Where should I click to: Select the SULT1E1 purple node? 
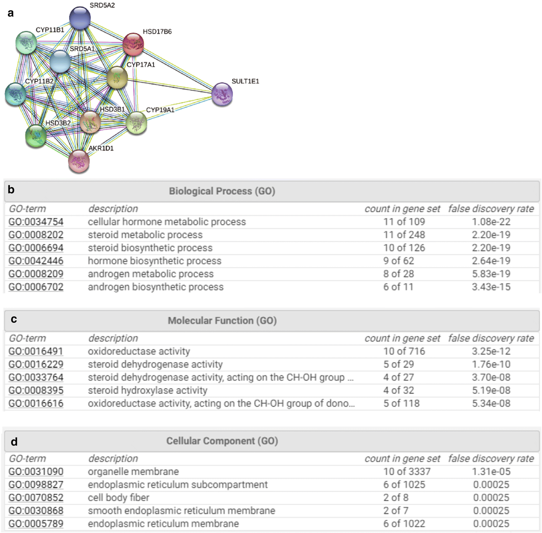222,94
